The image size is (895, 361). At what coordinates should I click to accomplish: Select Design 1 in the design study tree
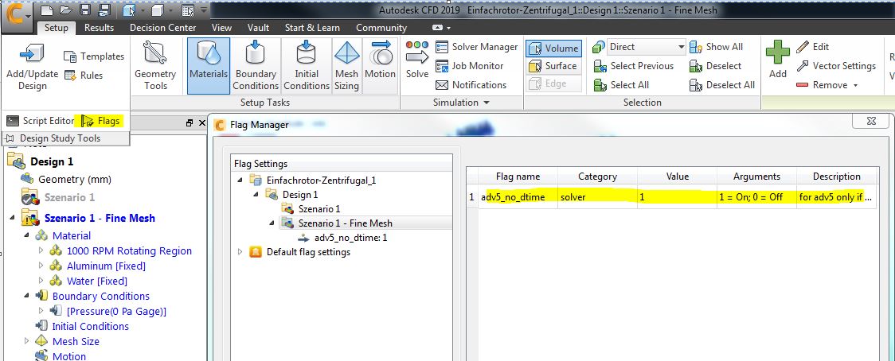[52, 161]
